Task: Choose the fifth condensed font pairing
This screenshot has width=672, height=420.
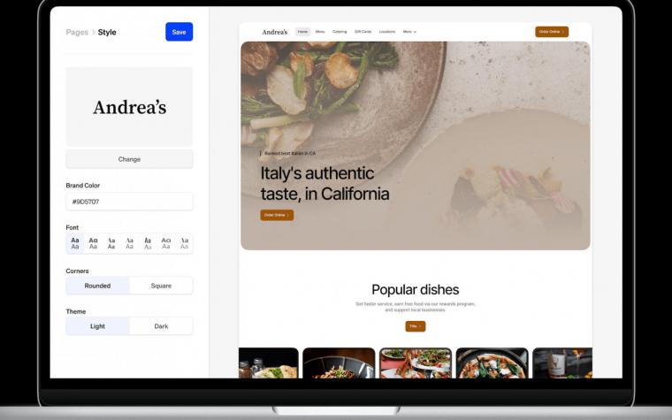Action: point(148,243)
